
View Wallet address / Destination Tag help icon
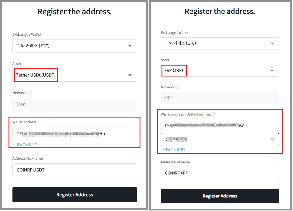(214, 114)
